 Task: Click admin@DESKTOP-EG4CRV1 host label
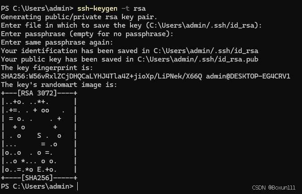(x=248, y=76)
